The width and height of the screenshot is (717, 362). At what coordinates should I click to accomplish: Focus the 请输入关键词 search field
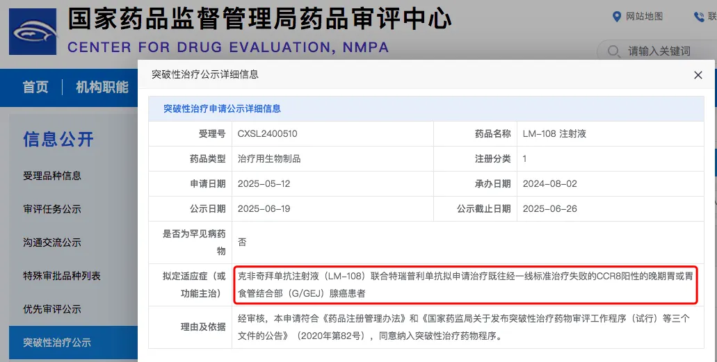point(659,51)
